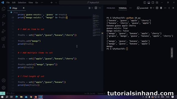Open File Explorer from taskbar
This screenshot has height=99, width=177.
21,97
